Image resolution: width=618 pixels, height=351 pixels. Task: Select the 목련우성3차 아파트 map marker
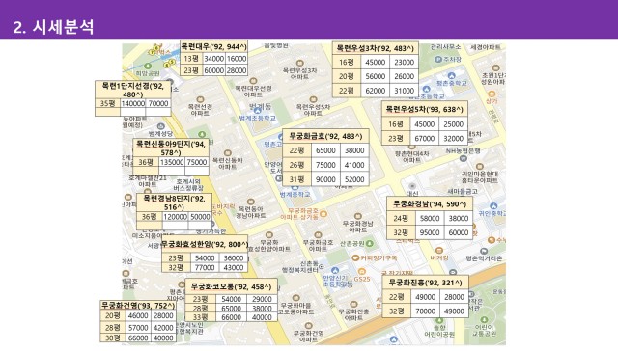300,63
